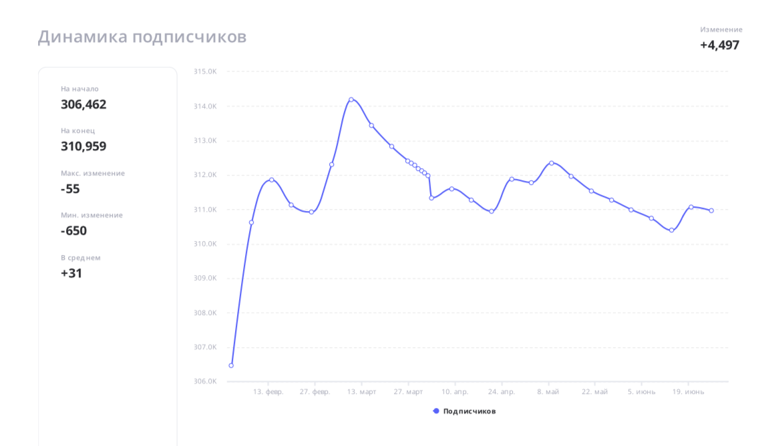The height and width of the screenshot is (446, 780).
Task: Click the 13. февр. axis label
Action: tap(268, 392)
